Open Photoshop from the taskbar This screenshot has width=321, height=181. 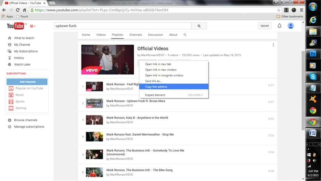pyautogui.click(x=313, y=53)
